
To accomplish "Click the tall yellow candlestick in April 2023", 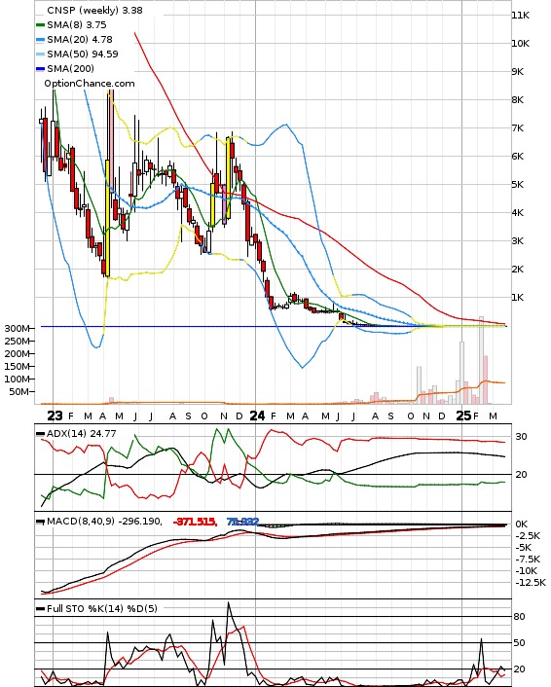I will (107, 218).
